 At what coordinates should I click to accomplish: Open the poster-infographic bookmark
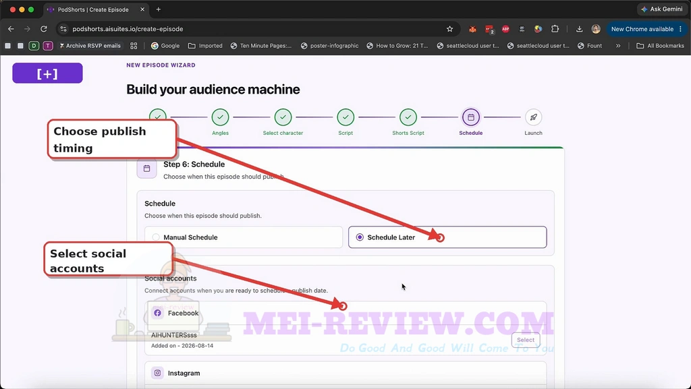point(329,46)
